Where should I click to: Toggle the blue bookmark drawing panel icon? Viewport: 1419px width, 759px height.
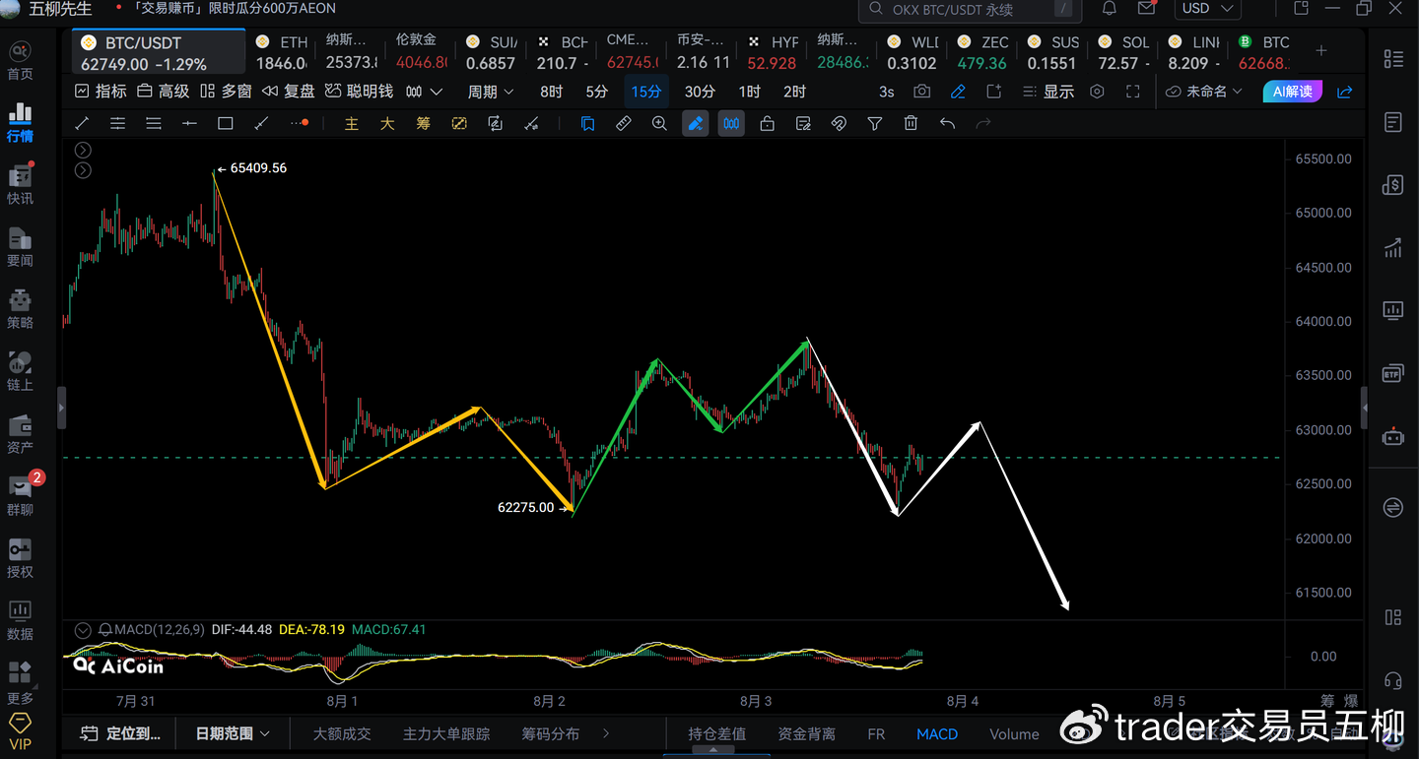click(587, 124)
